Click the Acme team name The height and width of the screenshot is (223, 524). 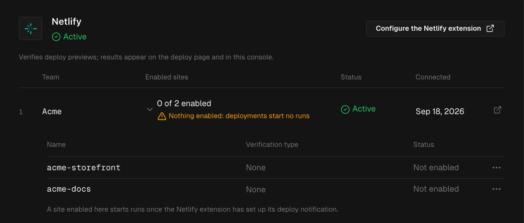tap(52, 111)
